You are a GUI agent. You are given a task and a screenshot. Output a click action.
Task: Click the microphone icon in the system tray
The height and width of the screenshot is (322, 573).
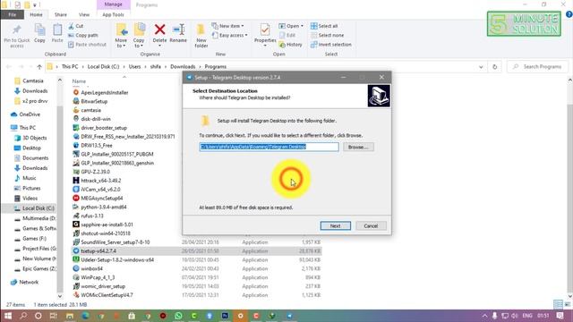click(x=494, y=316)
